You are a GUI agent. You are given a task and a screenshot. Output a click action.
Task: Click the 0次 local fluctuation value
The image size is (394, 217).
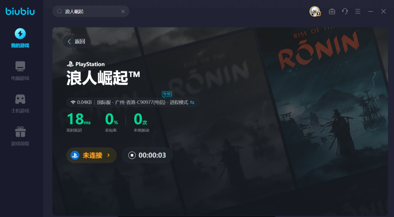[141, 119]
